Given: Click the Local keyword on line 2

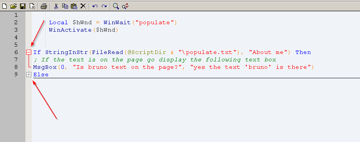Looking at the screenshot, I should click(x=59, y=22).
